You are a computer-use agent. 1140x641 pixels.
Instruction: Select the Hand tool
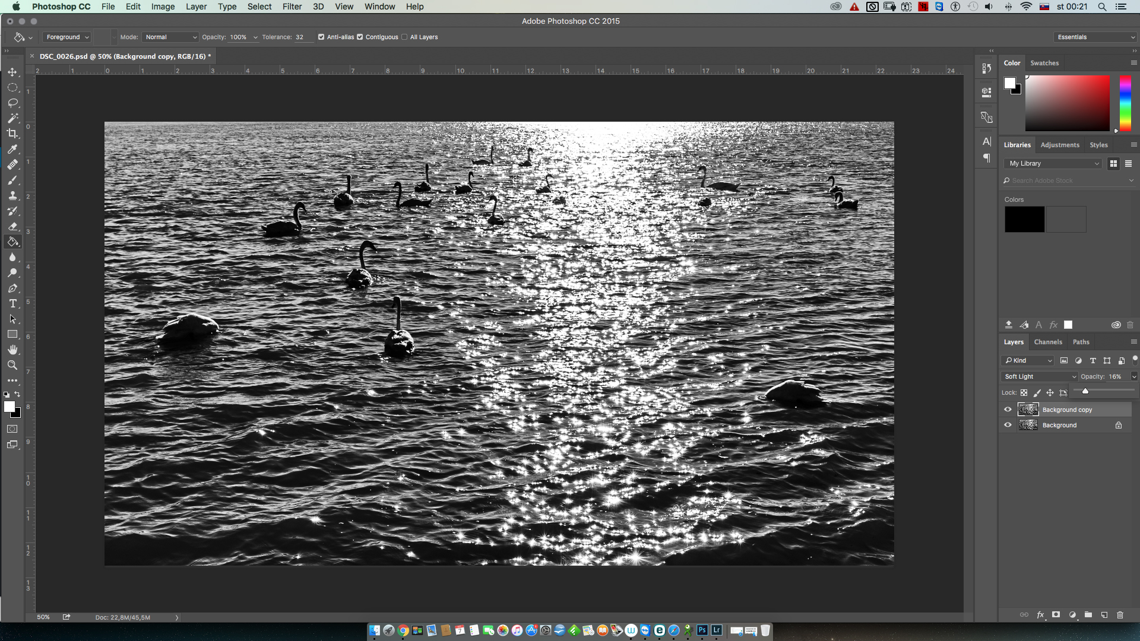pyautogui.click(x=12, y=350)
